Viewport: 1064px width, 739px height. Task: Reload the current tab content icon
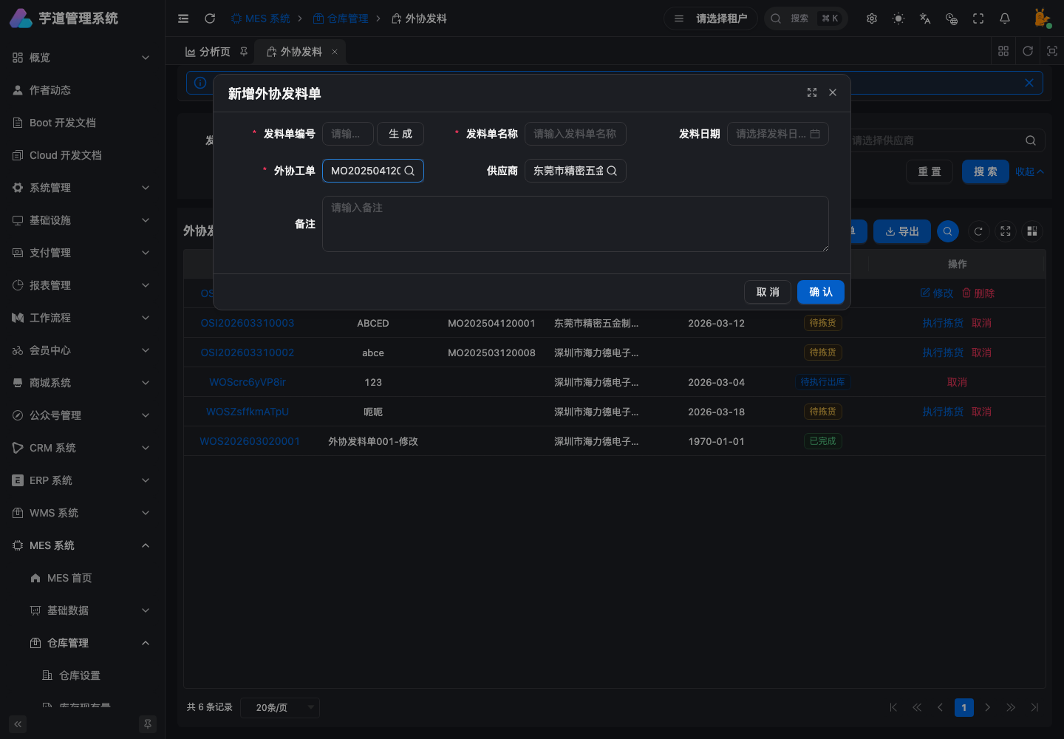pos(1028,51)
